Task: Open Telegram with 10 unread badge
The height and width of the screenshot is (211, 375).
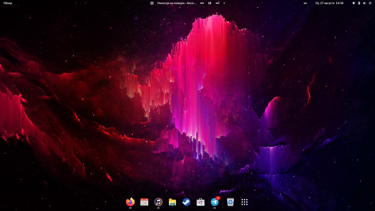Action: [215, 202]
